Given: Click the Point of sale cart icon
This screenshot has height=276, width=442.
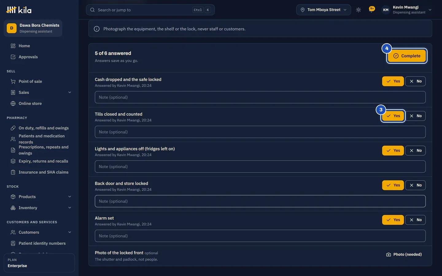Looking at the screenshot, I should coord(13,81).
